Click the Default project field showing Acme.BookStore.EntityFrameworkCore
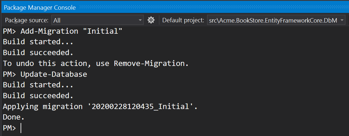 click(x=273, y=20)
